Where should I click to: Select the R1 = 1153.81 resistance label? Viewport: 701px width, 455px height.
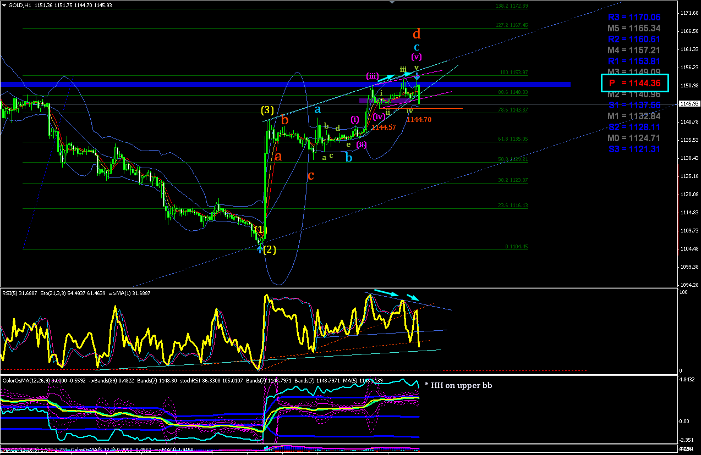point(634,61)
